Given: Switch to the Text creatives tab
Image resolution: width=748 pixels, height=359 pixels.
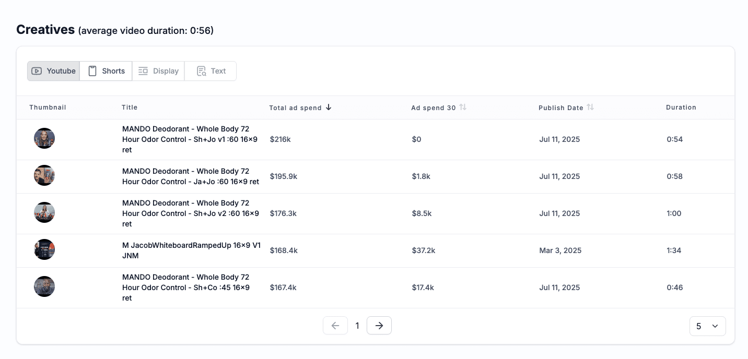Looking at the screenshot, I should (211, 71).
